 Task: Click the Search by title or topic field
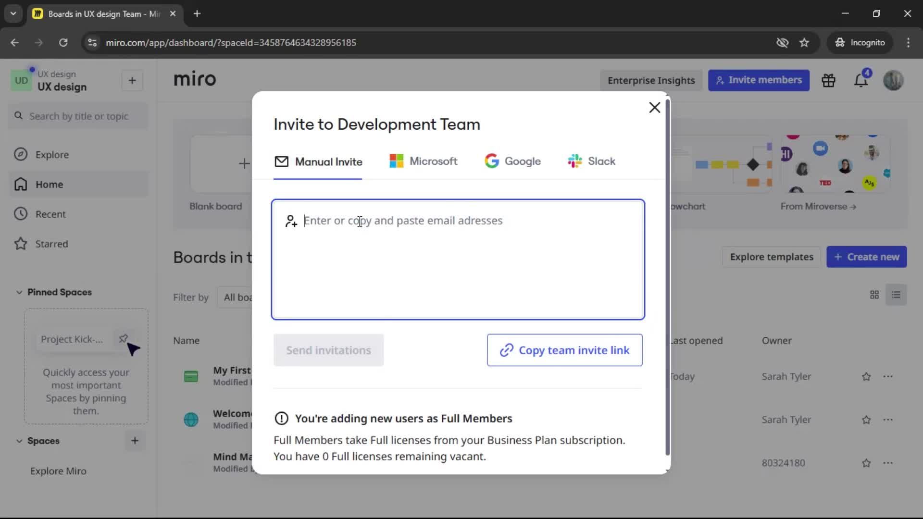click(x=78, y=116)
